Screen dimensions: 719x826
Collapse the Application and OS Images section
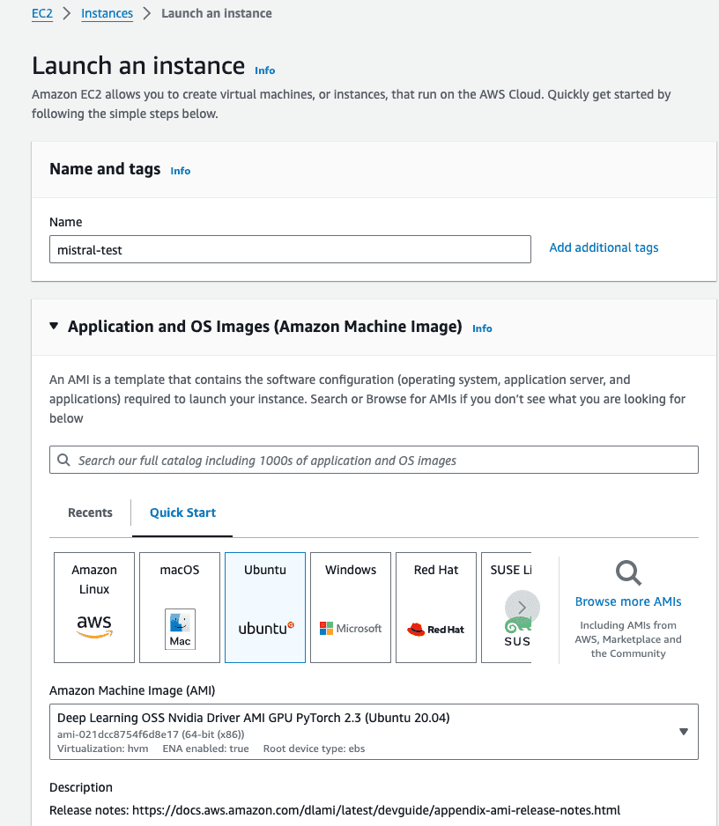pos(55,326)
